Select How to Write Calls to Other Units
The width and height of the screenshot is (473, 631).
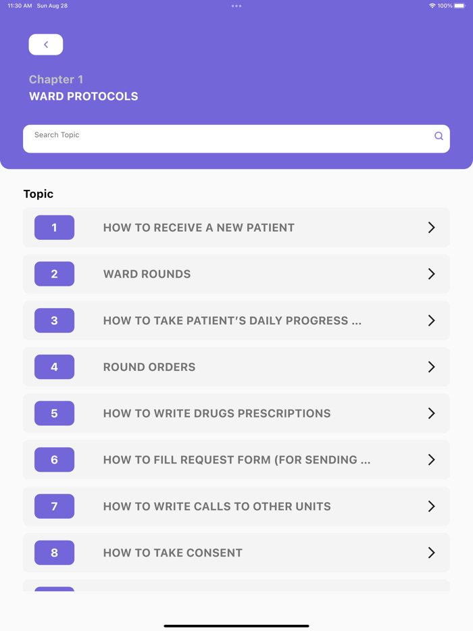point(217,506)
